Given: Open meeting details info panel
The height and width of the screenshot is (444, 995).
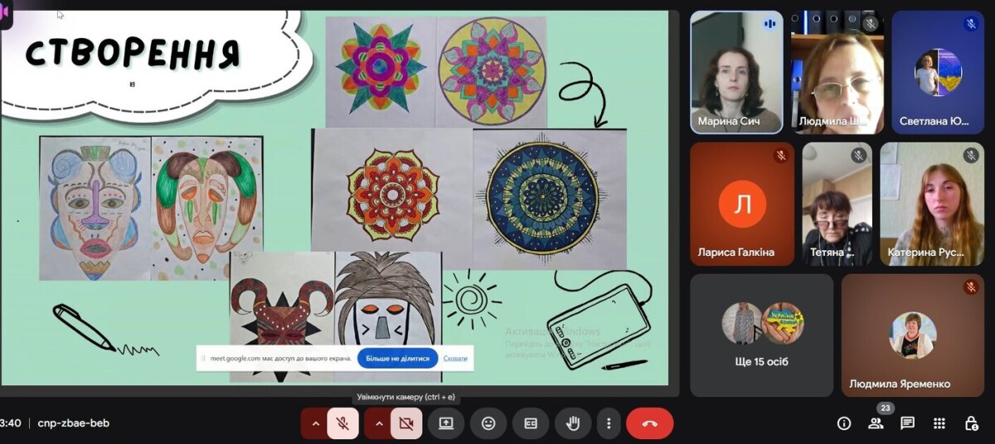Looking at the screenshot, I should [x=844, y=423].
